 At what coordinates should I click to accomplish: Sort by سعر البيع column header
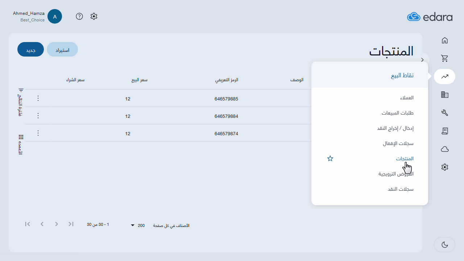139,80
